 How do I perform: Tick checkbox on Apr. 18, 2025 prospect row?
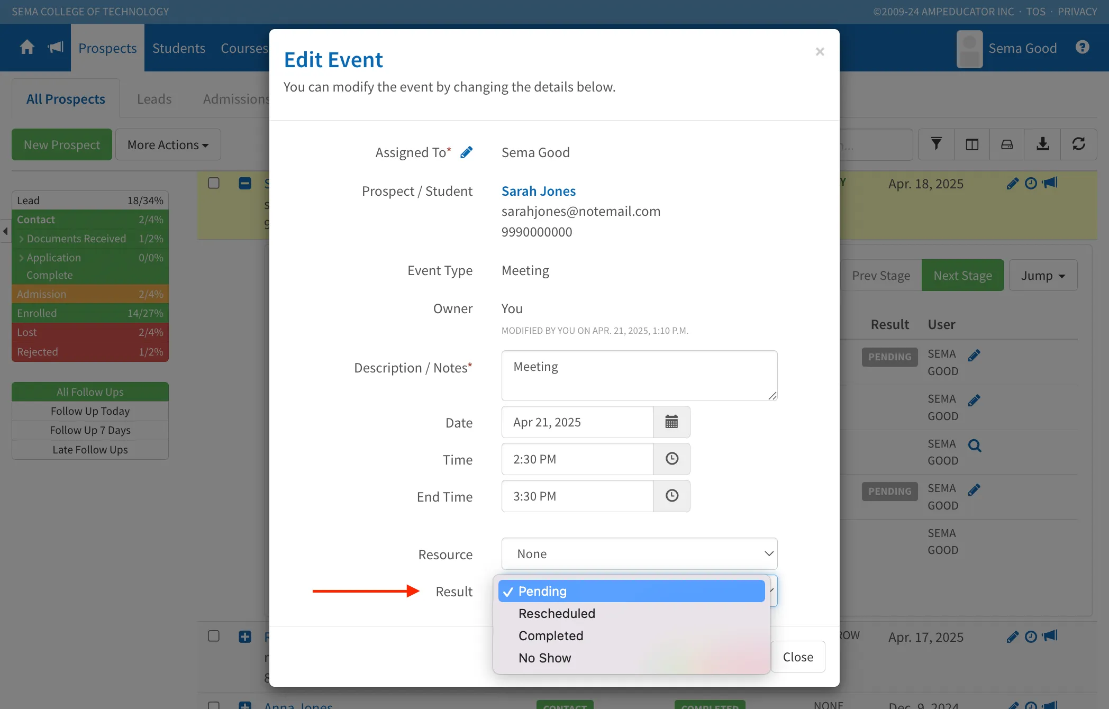[214, 183]
